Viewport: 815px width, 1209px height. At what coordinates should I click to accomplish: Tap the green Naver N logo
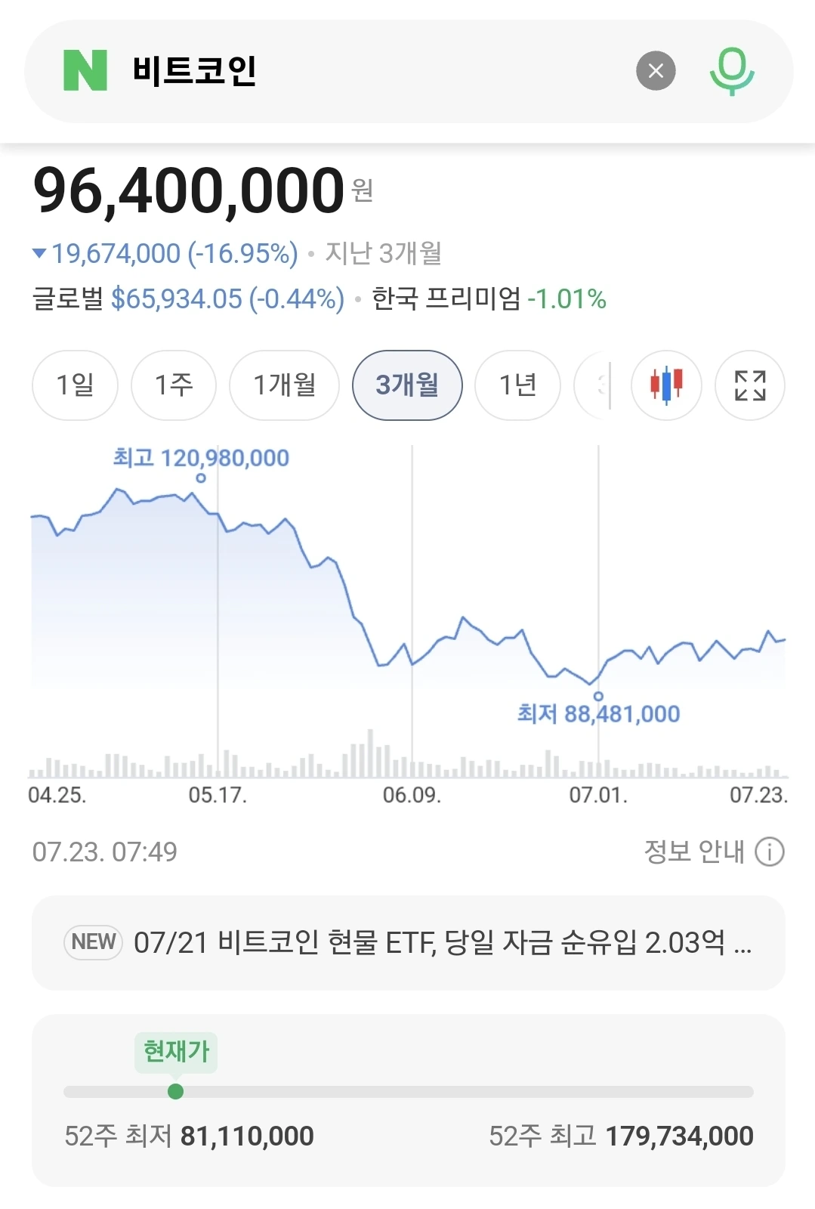85,70
